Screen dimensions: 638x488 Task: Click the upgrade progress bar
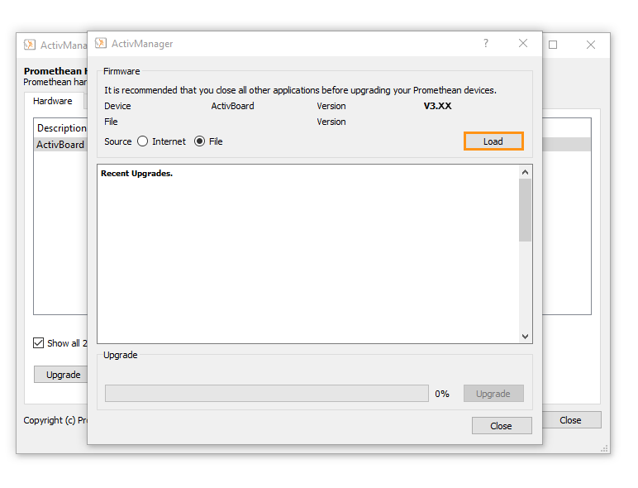pyautogui.click(x=266, y=394)
